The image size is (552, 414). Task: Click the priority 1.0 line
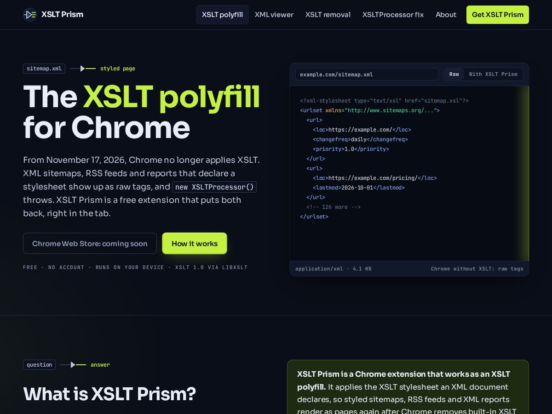[351, 149]
